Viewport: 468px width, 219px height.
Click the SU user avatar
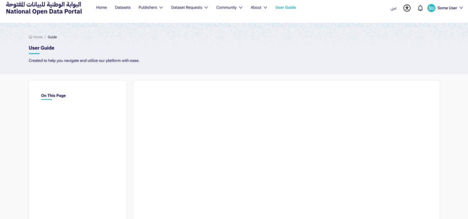pos(431,8)
